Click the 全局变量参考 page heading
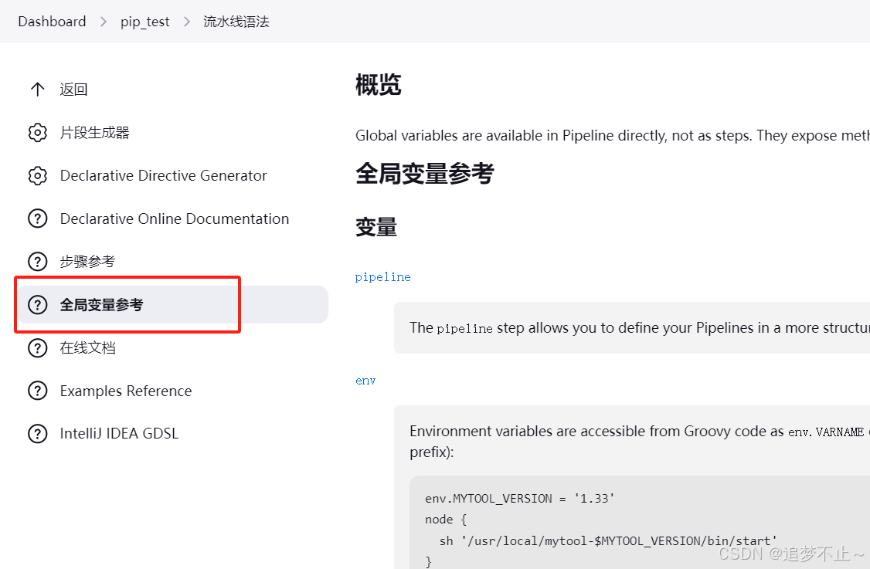 click(x=424, y=173)
